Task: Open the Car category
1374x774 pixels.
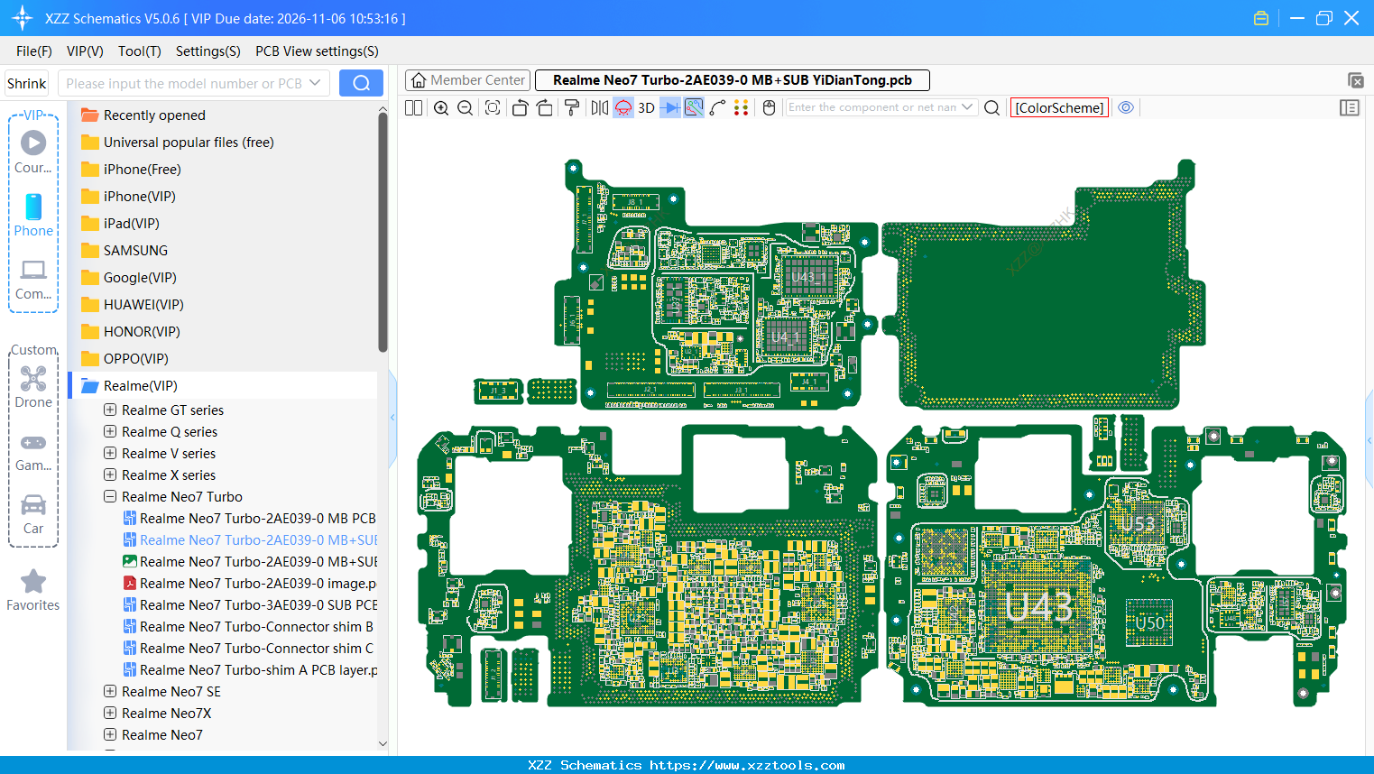Action: (33, 514)
